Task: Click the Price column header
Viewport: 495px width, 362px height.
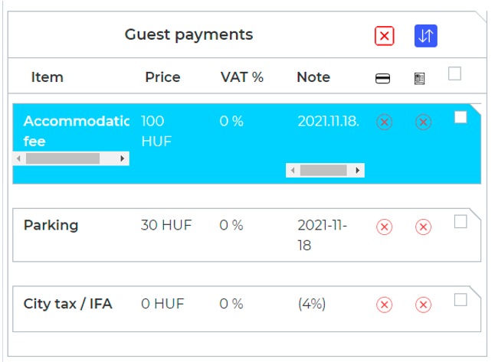Action: [x=162, y=77]
